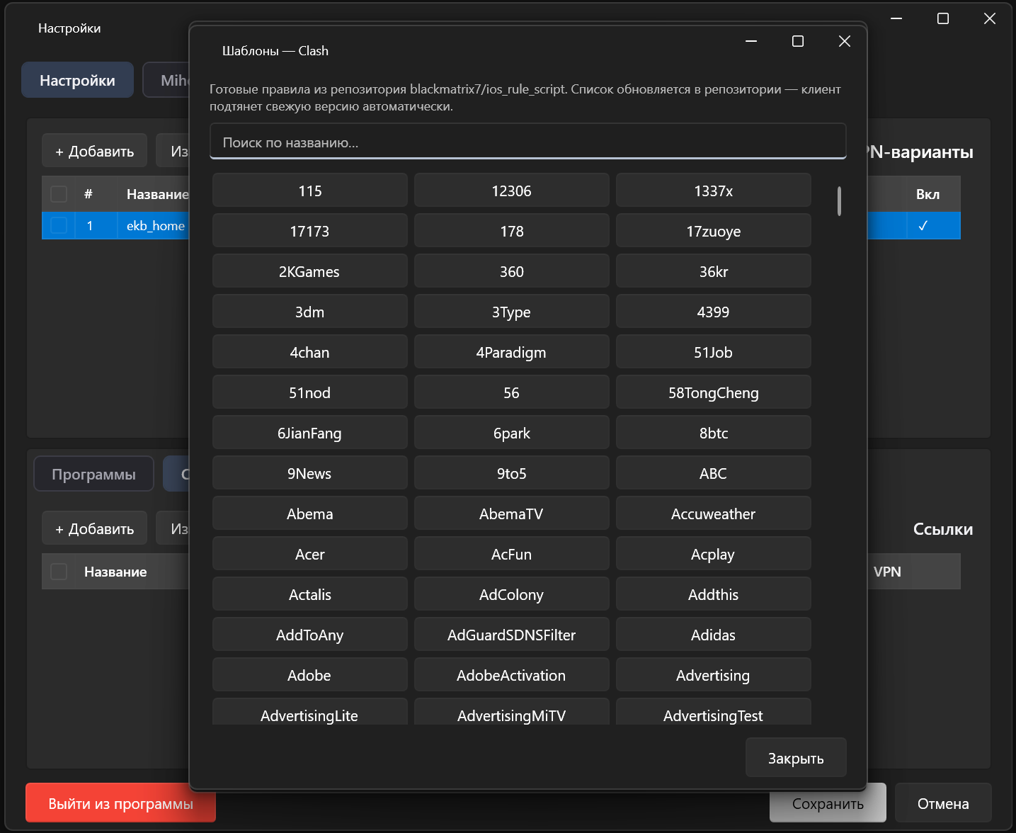Viewport: 1016px width, 833px height.
Task: Choose the 9News template
Action: click(x=310, y=473)
